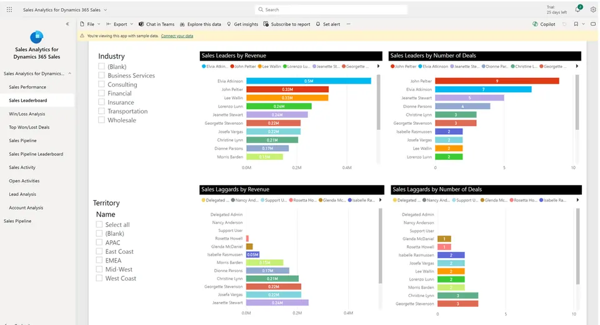Image resolution: width=600 pixels, height=325 pixels.
Task: Open the Export dropdown chevron
Action: click(x=132, y=24)
